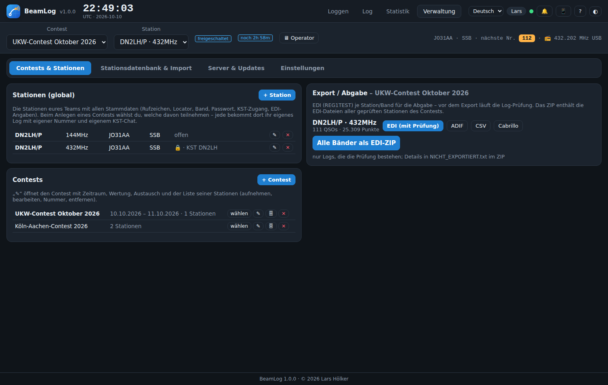Viewport: 608px width, 385px height.
Task: Edit the Köln-Aachen-Contest 2026 entry
Action: pyautogui.click(x=258, y=226)
